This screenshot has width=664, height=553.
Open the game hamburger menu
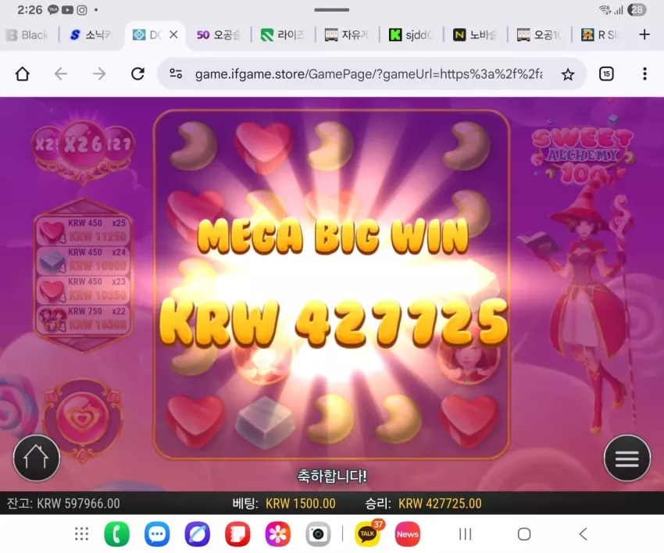pos(627,458)
